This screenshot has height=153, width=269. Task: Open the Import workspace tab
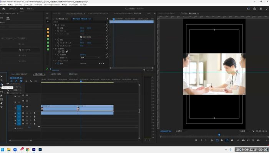click(13, 8)
